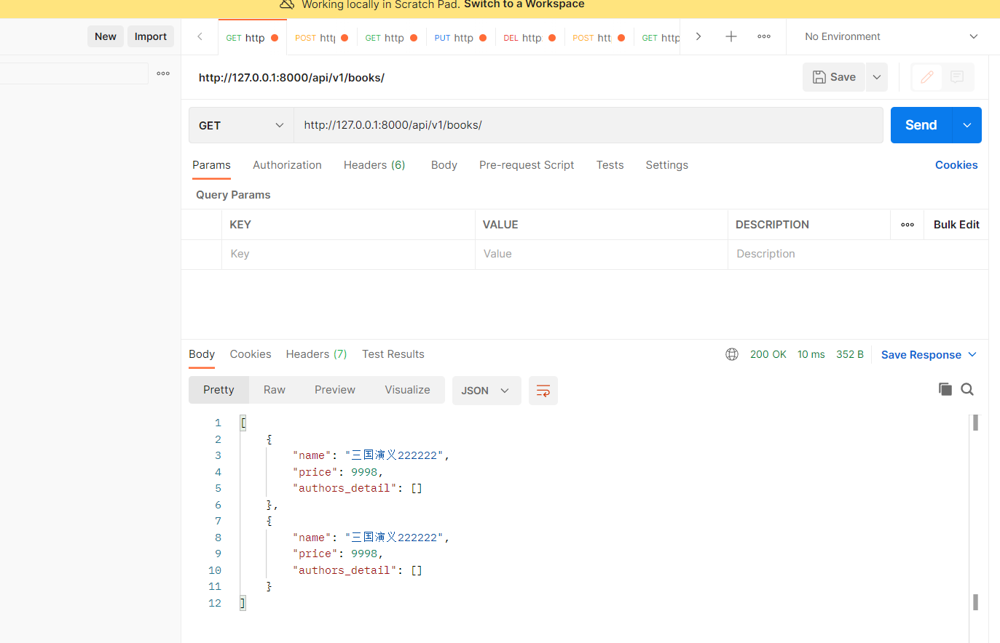
Task: Copy response body to clipboard
Action: click(x=945, y=389)
